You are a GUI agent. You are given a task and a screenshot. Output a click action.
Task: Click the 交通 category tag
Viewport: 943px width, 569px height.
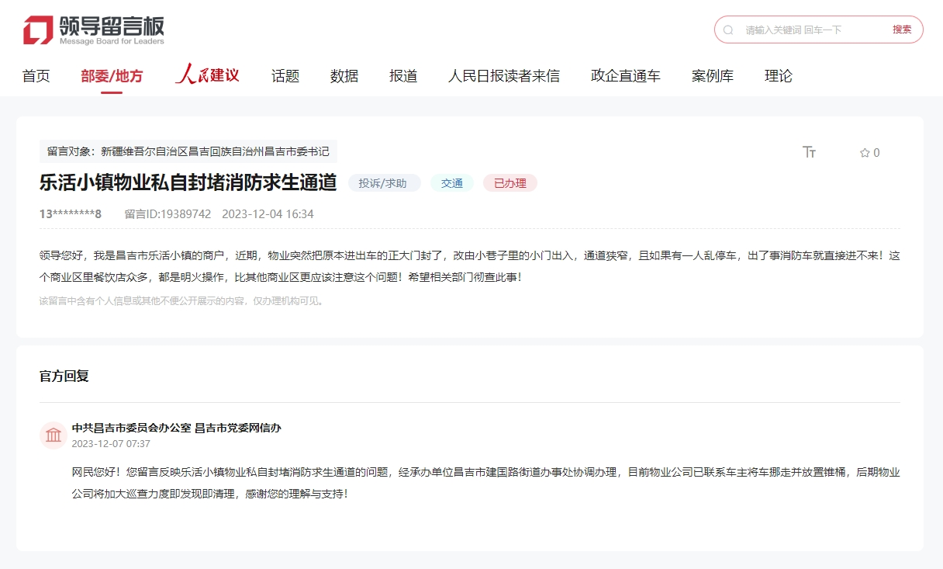[x=451, y=183]
